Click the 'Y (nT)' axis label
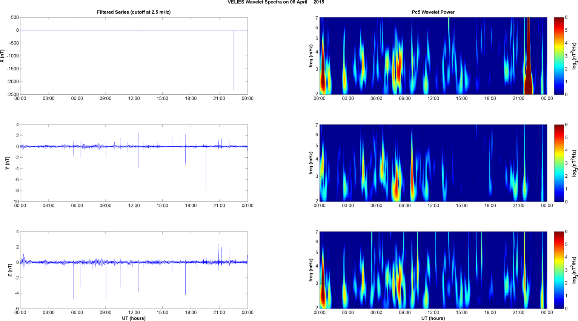The height and width of the screenshot is (321, 578). (x=7, y=163)
